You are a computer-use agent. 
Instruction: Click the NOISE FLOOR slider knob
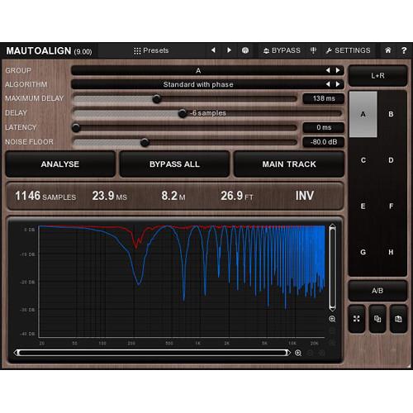click(145, 142)
